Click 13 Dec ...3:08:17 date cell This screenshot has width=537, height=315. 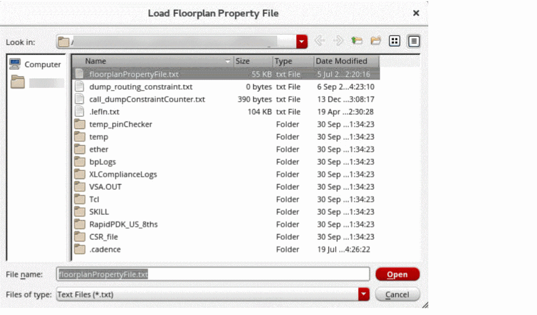346,99
